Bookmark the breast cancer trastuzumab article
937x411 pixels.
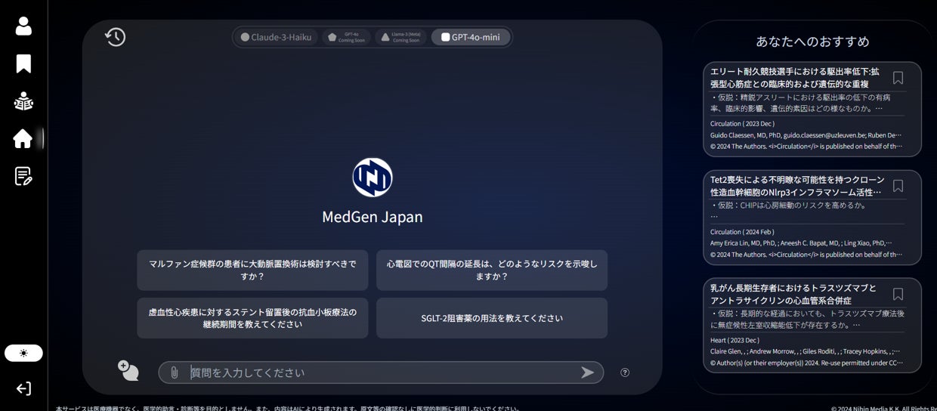(898, 294)
